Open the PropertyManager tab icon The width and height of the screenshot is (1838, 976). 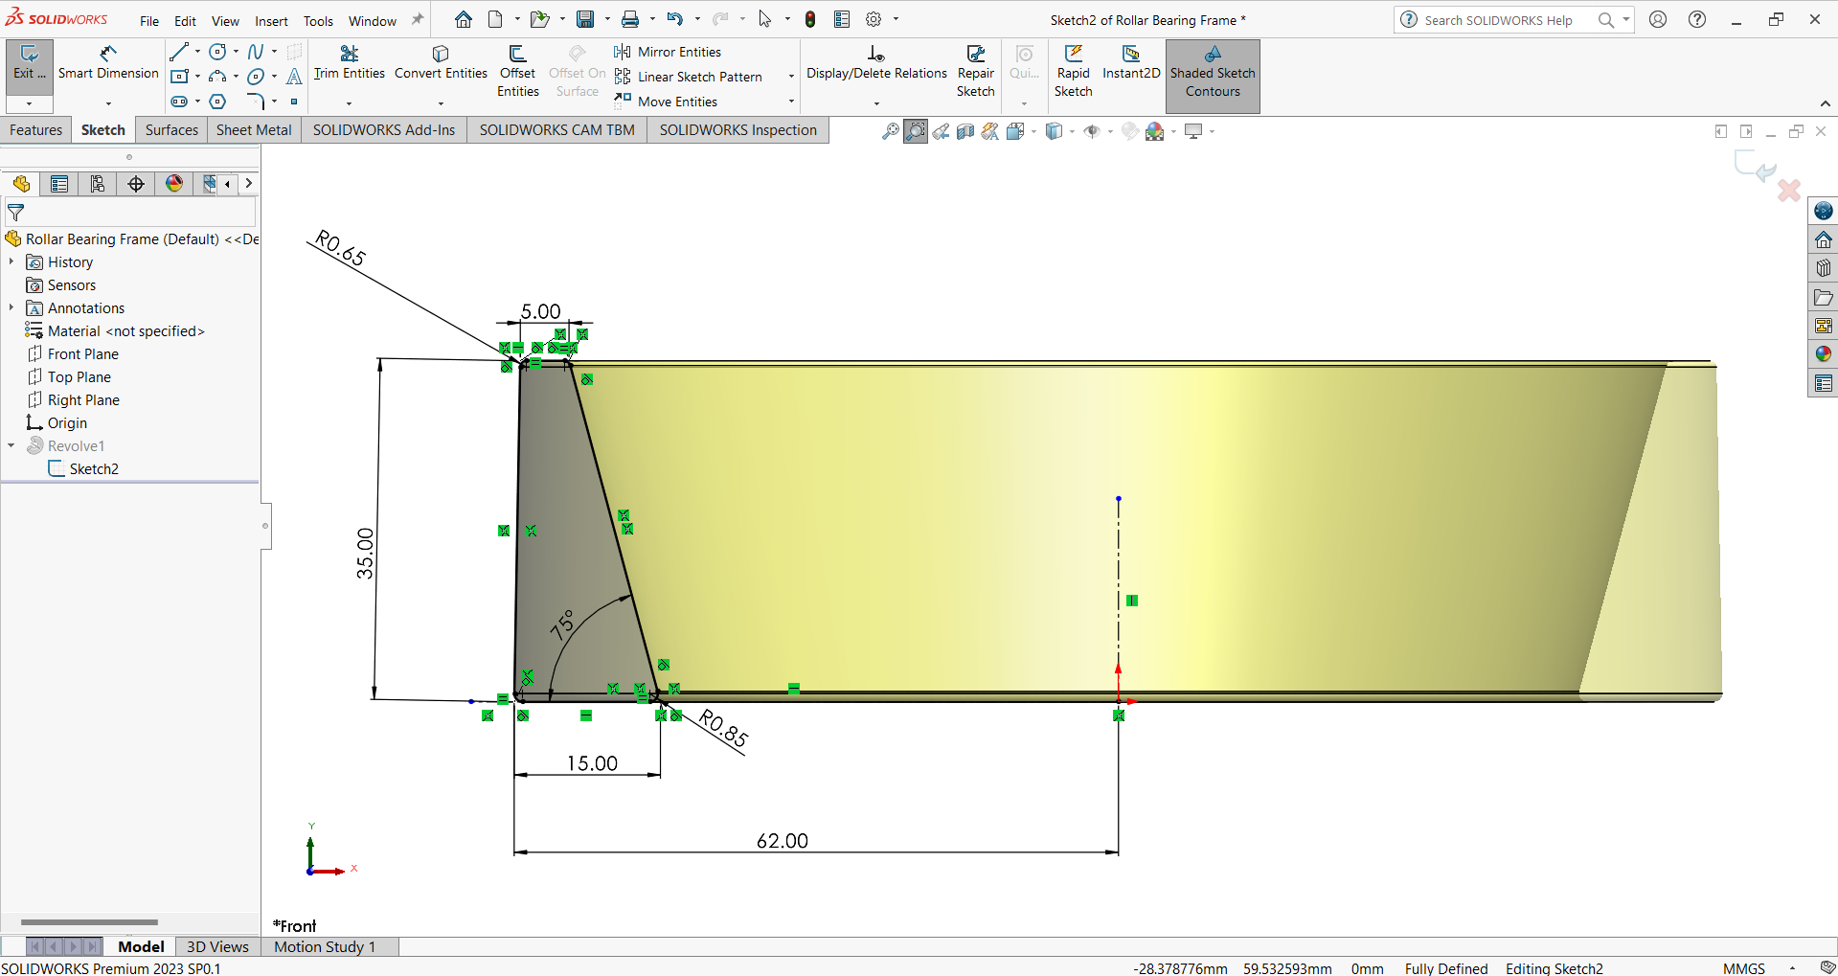(59, 184)
